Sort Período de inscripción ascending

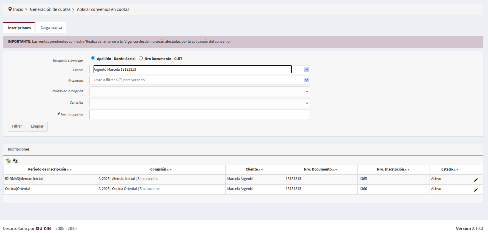[68, 170]
